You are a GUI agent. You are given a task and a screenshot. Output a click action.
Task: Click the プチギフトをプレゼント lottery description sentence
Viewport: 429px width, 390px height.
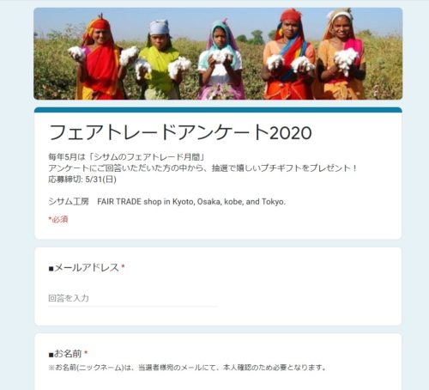[202, 168]
